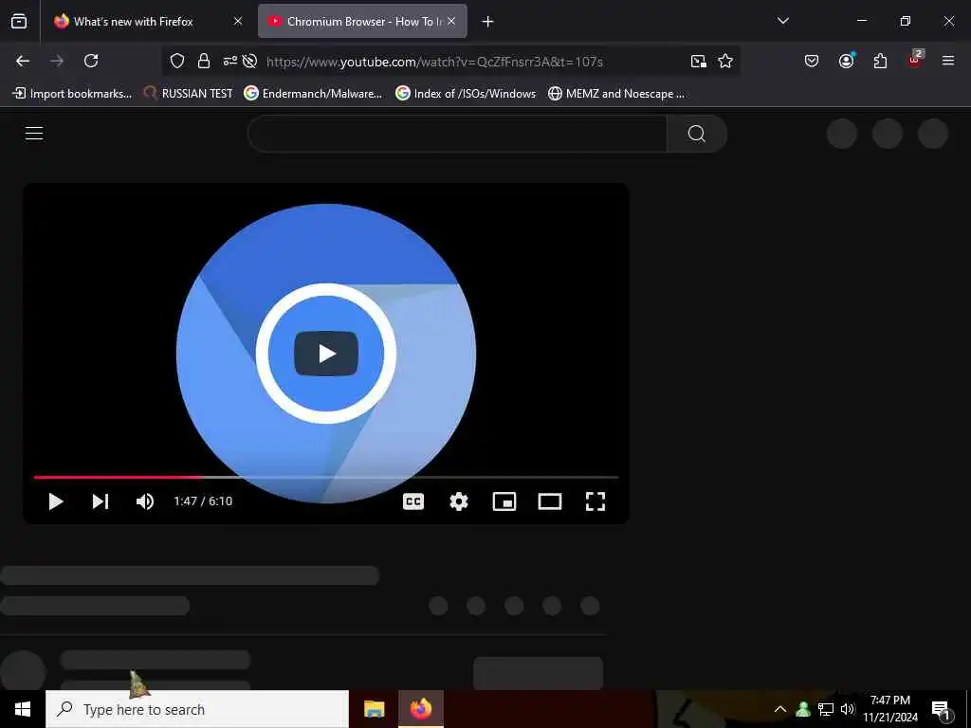Screen dimensions: 971x728
Task: Open the extensions puzzle icon
Action: pos(880,61)
